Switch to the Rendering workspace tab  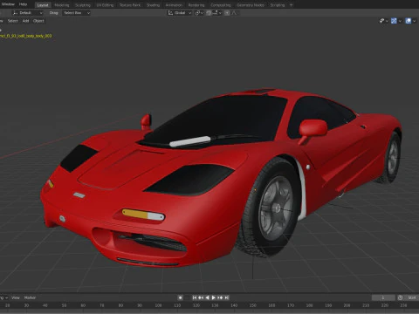pos(196,5)
